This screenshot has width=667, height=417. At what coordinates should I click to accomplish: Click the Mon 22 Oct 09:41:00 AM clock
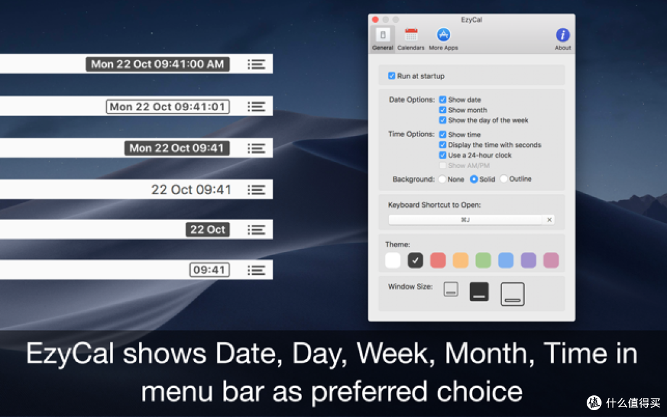pos(157,64)
